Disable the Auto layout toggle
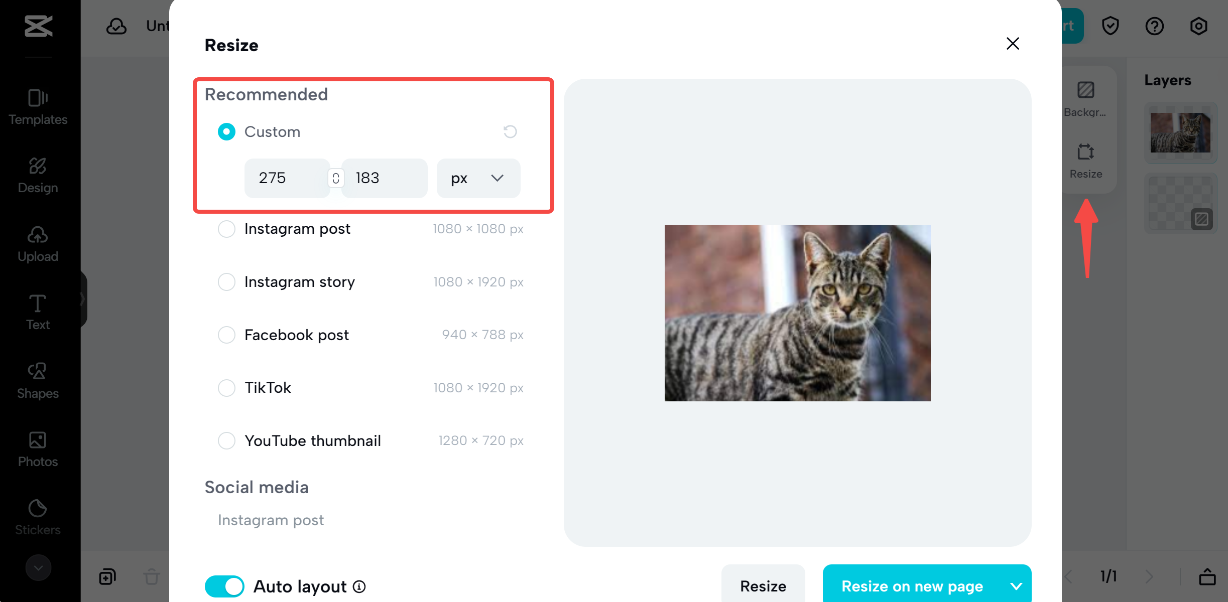This screenshot has height=602, width=1228. [x=224, y=586]
